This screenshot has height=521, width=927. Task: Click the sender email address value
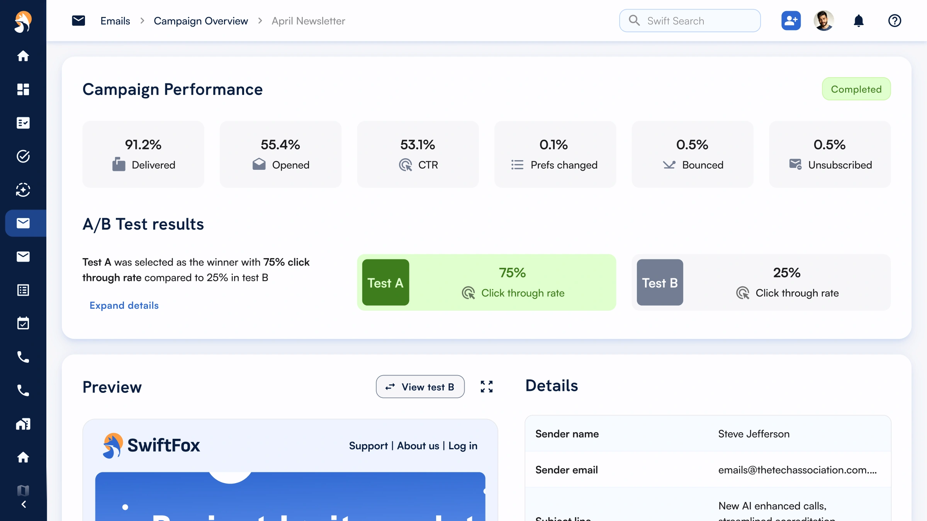(797, 470)
